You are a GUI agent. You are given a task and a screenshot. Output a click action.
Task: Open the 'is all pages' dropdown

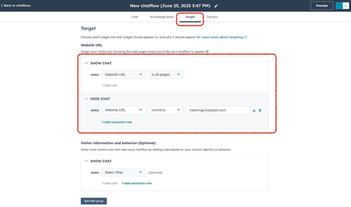[x=166, y=74]
